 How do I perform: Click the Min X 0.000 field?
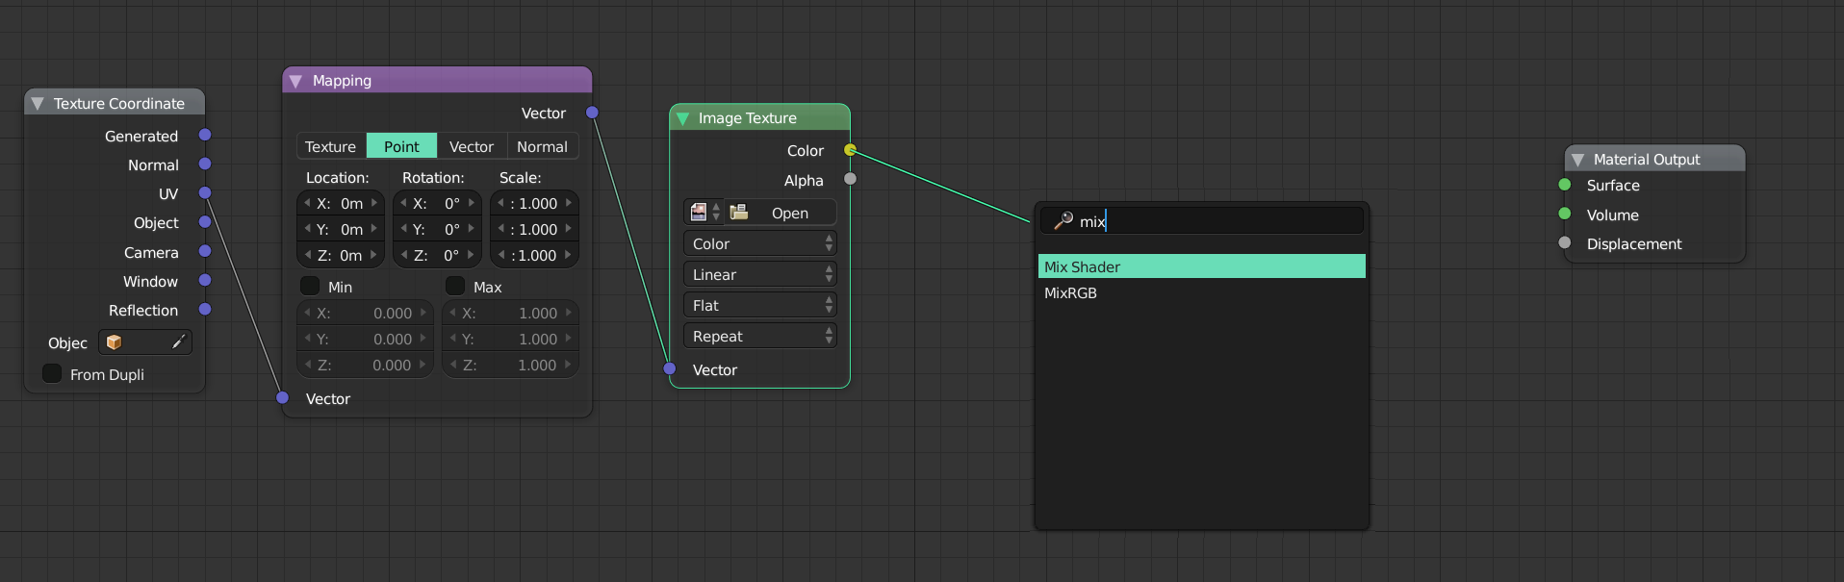point(365,313)
